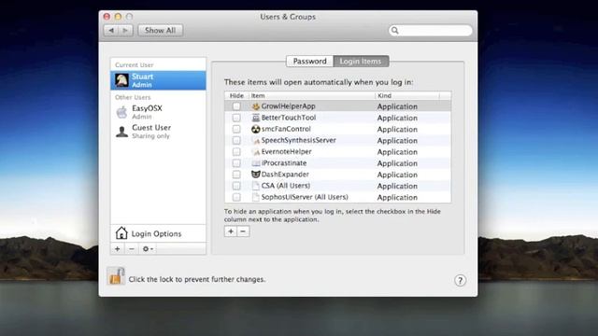The image size is (598, 336).
Task: Open the help question mark button
Action: 460,280
